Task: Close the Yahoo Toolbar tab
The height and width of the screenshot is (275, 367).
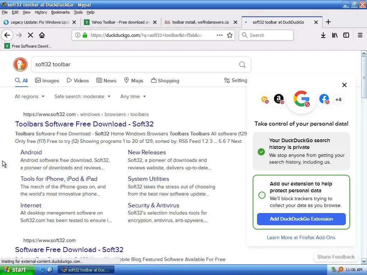Action: [x=155, y=22]
